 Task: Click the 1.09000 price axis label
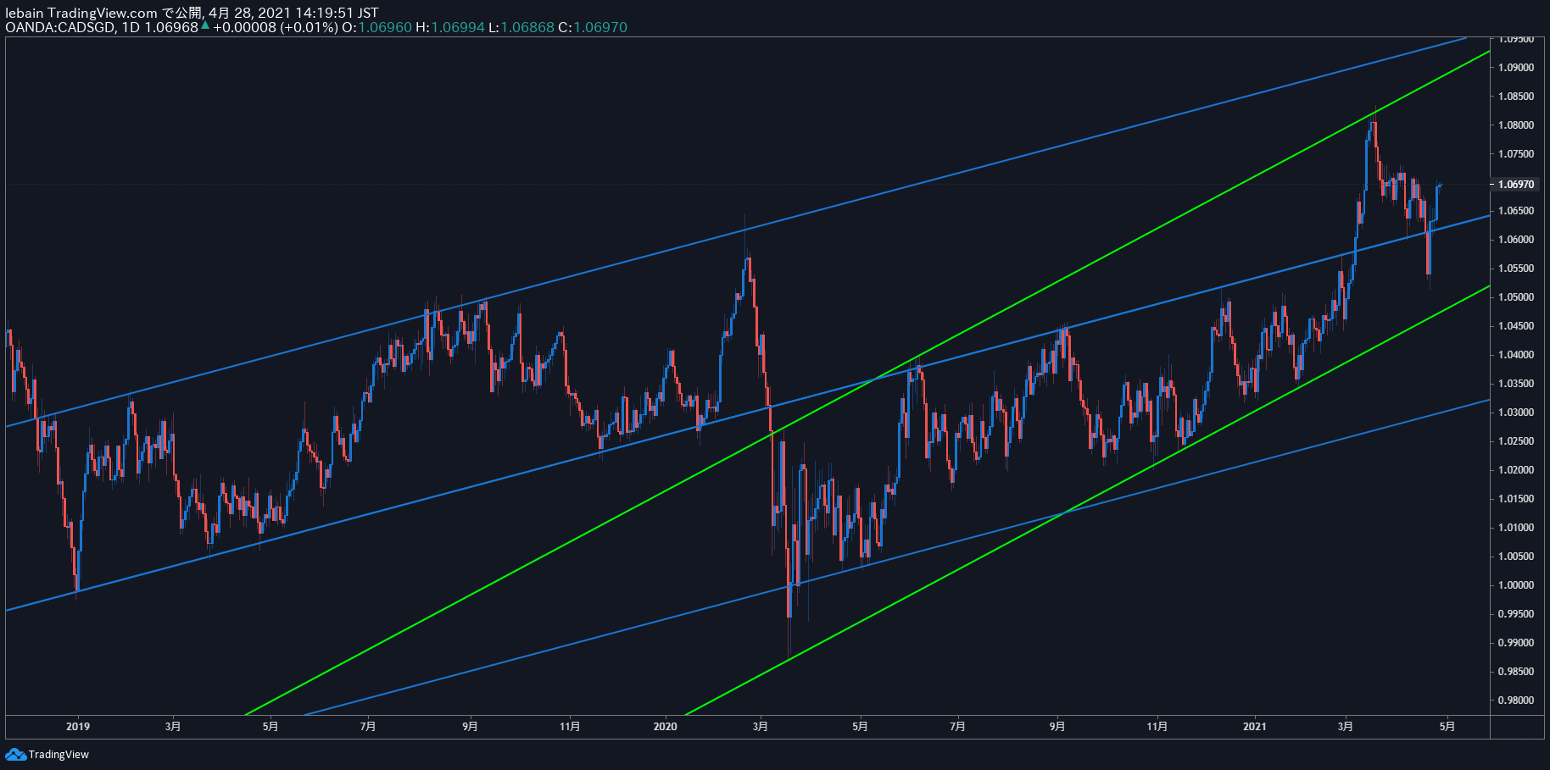tap(1516, 68)
